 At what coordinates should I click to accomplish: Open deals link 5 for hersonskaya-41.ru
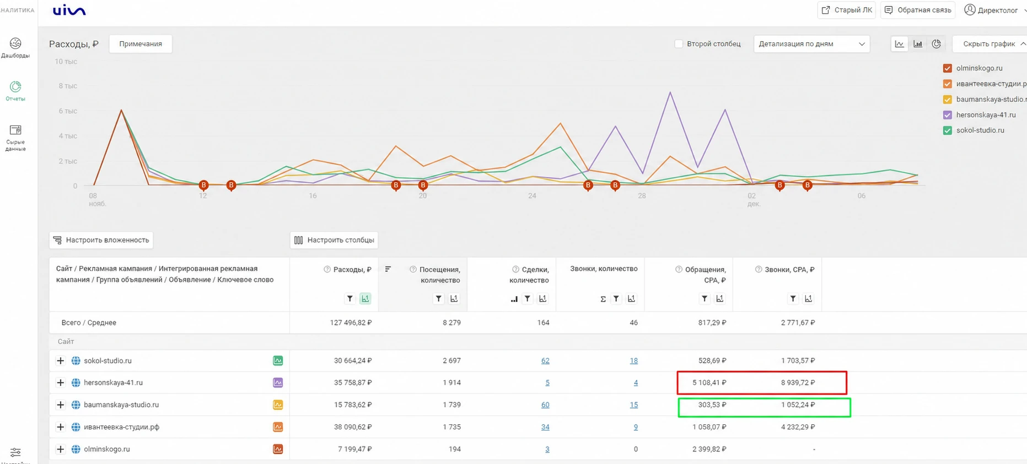pyautogui.click(x=547, y=383)
